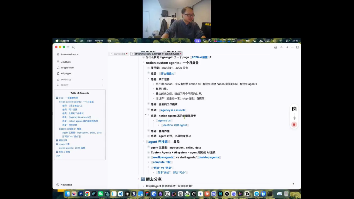The width and height of the screenshot is (354, 199).
Task: Open search with the magnifier icon
Action: coord(73,47)
